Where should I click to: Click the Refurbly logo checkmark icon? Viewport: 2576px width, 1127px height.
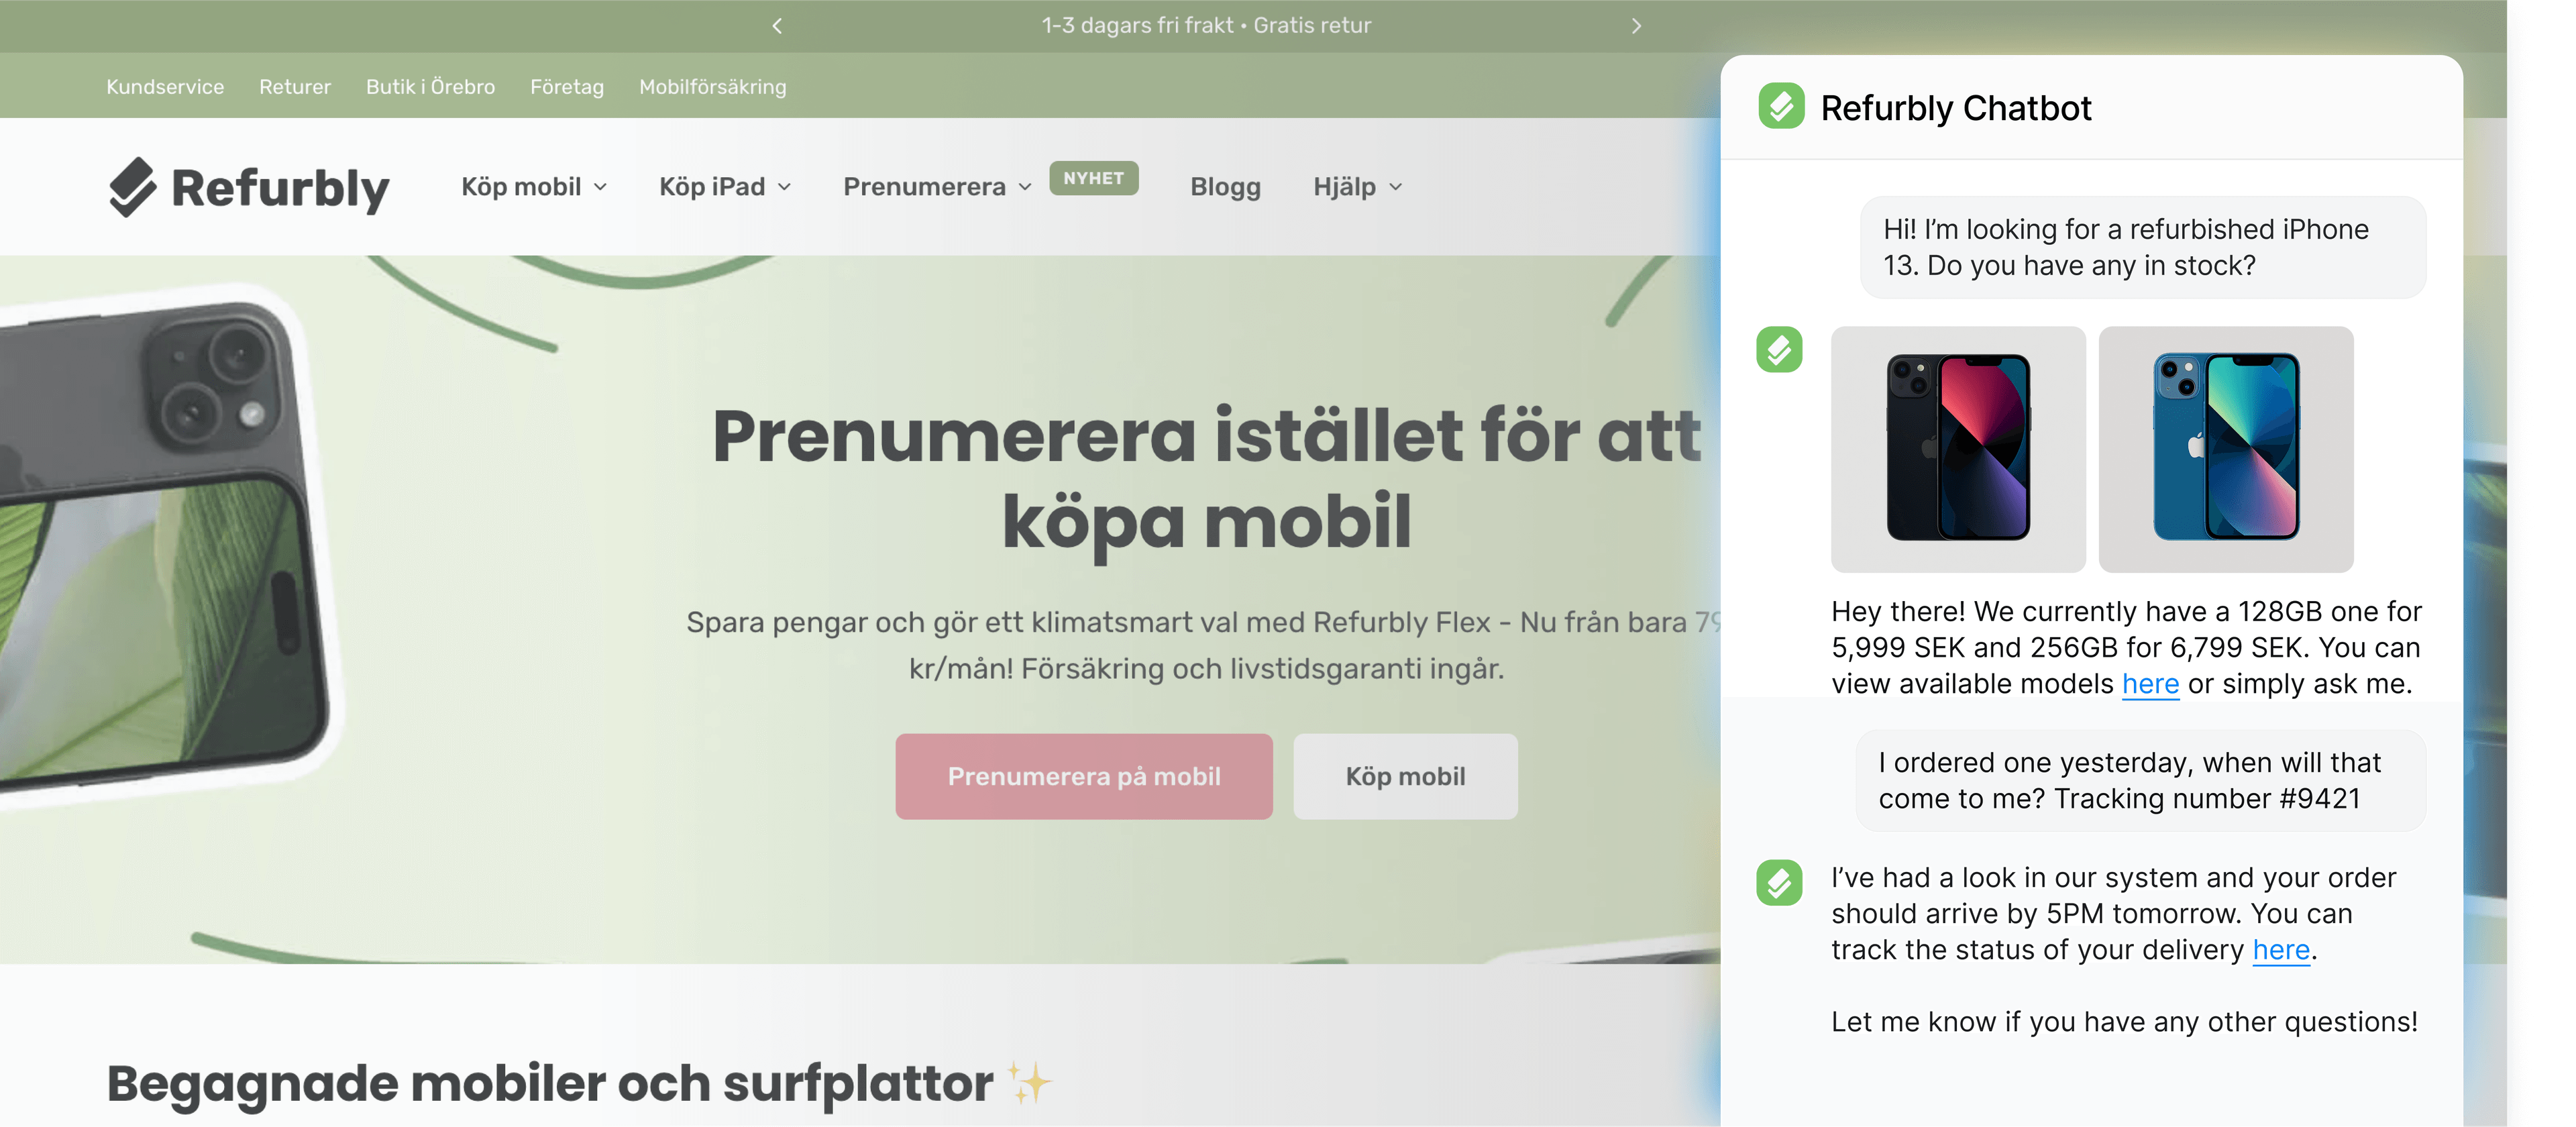(132, 187)
